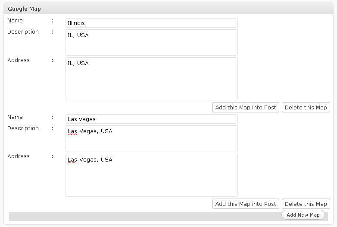
Task: Select the first Address label
Action: click(x=19, y=60)
